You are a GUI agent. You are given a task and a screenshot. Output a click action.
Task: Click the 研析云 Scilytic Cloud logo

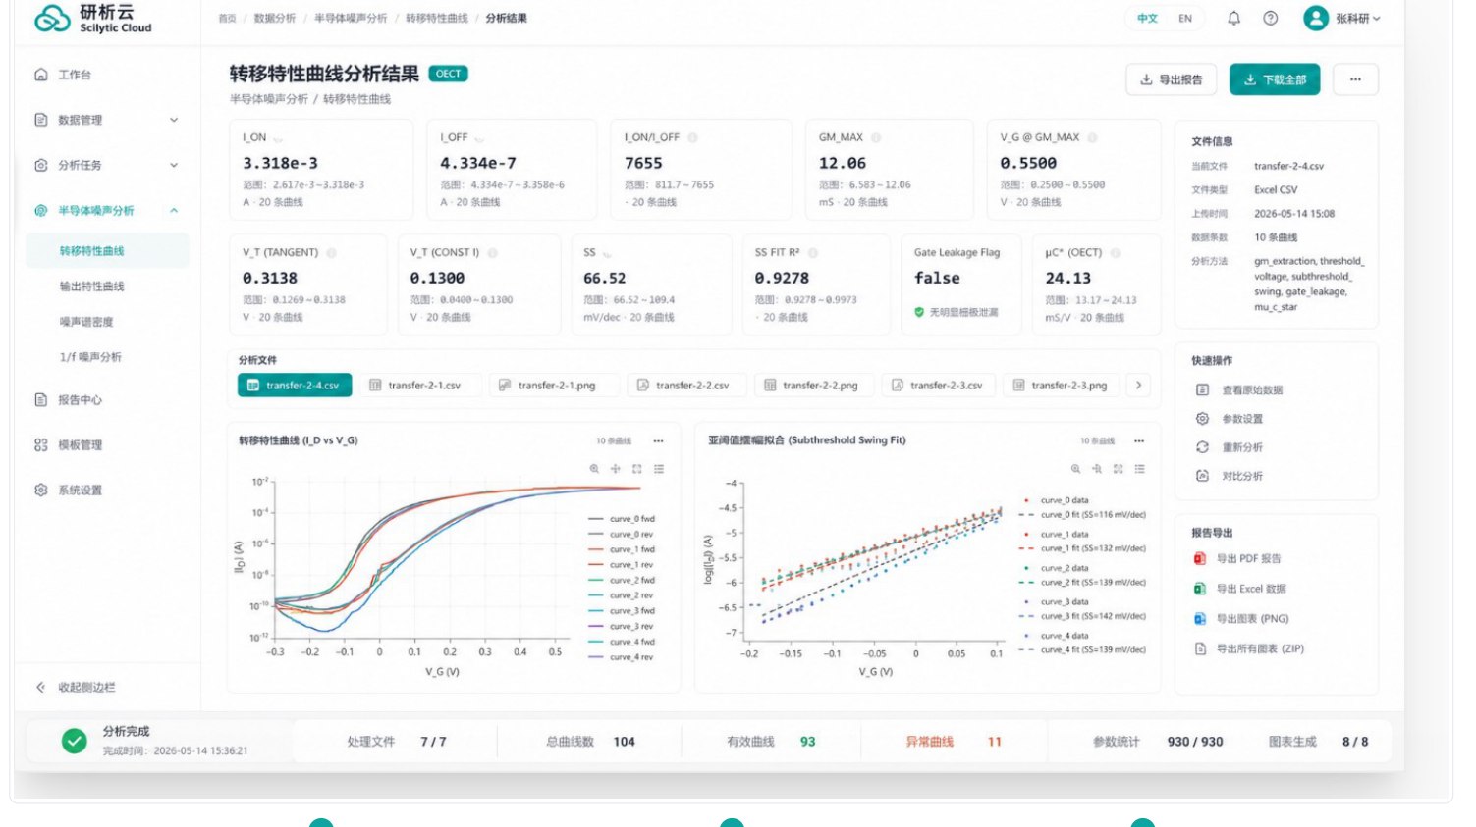click(93, 18)
